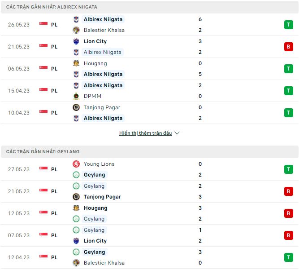
Task: Open DPMM team name link
Action: [92, 96]
